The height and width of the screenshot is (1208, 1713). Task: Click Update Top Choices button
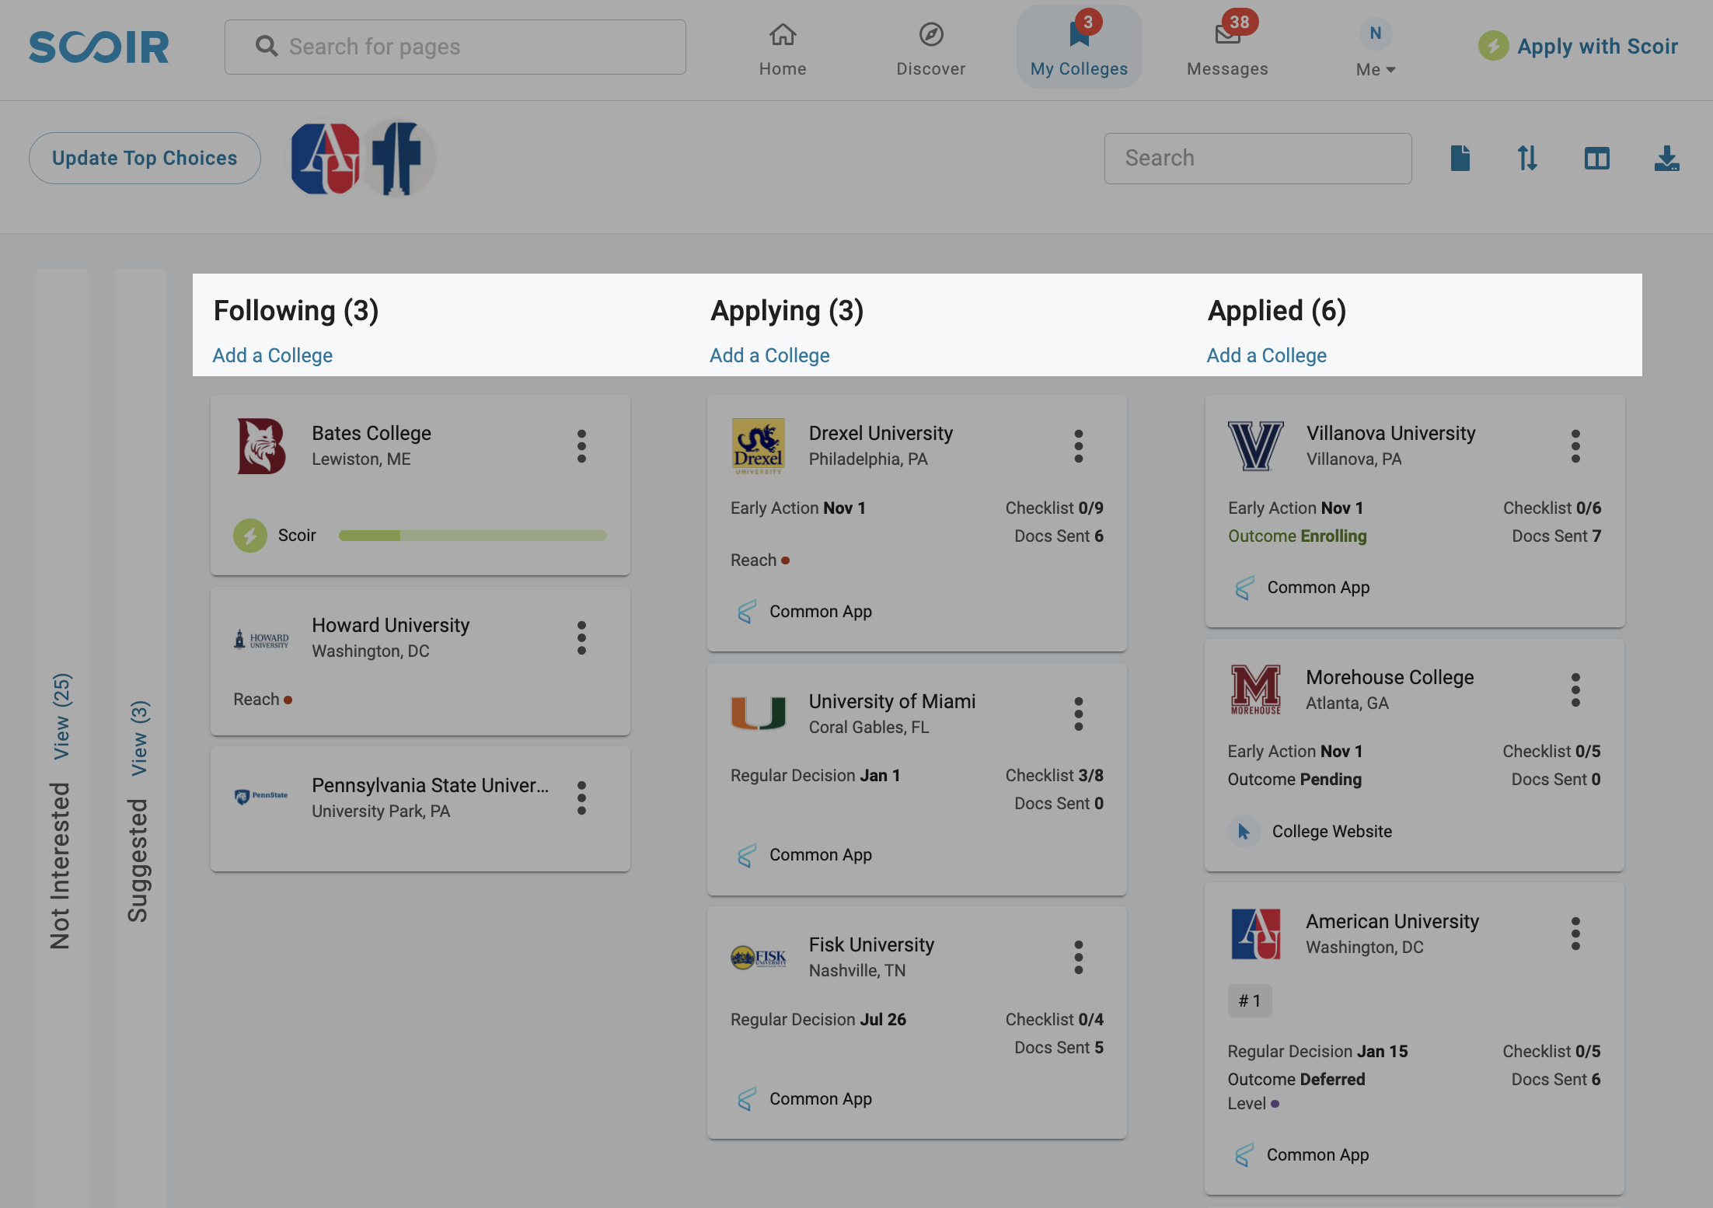(x=145, y=158)
